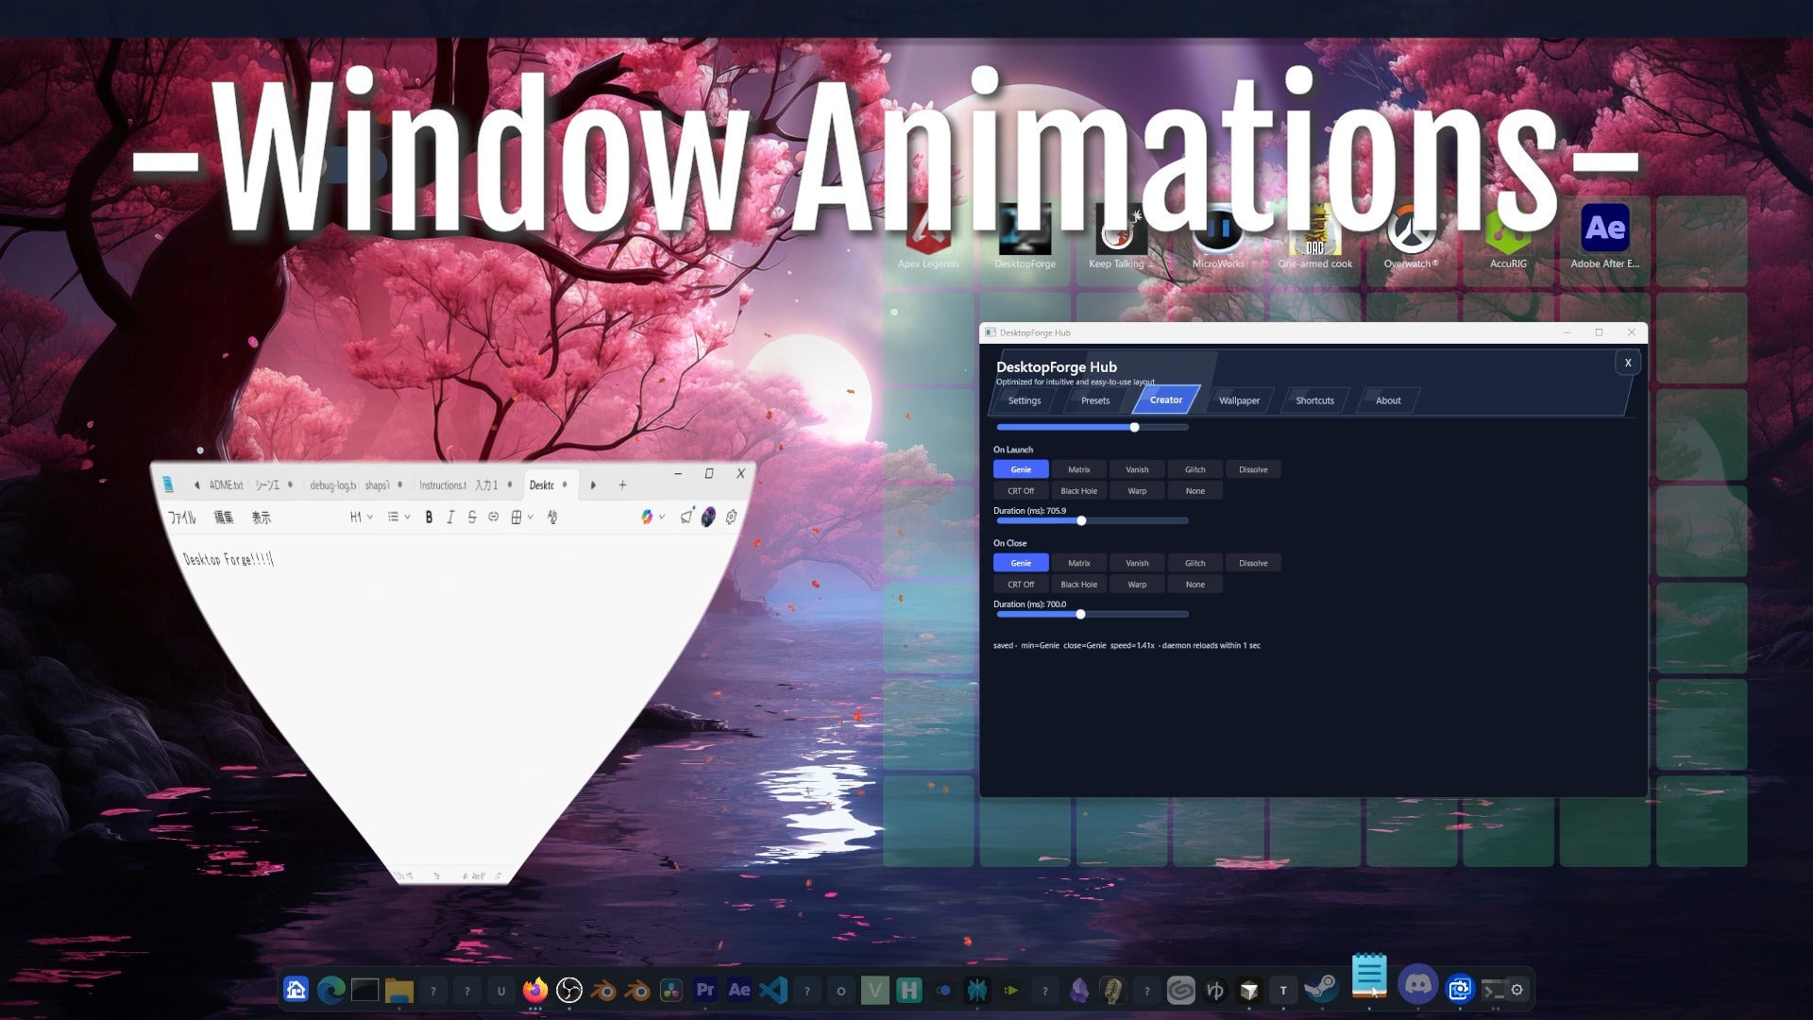This screenshot has width=1813, height=1020.
Task: Click into the Notepad text area
Action: click(453, 699)
